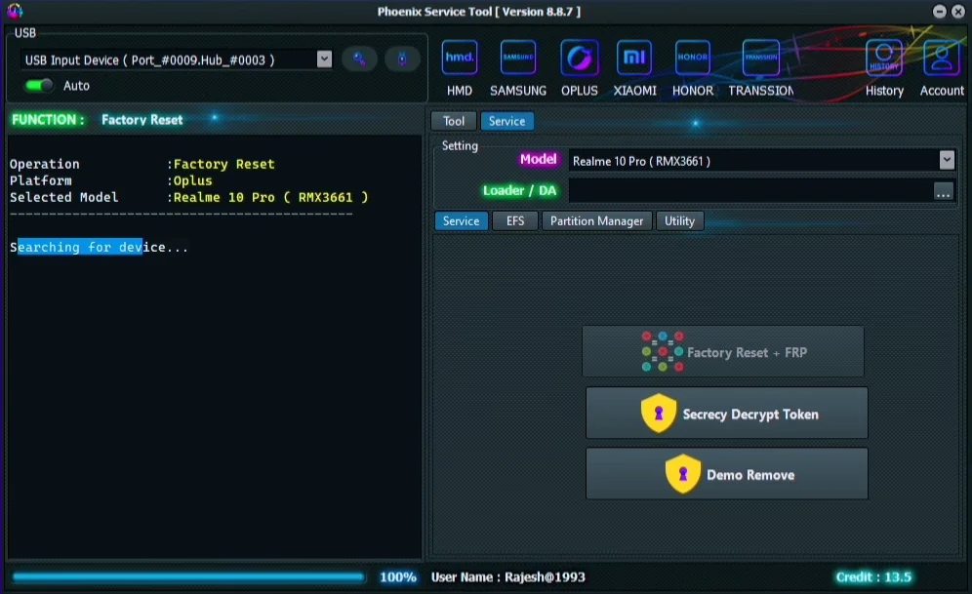The height and width of the screenshot is (594, 972).
Task: Open the USB Input Device dropdown
Action: click(x=323, y=59)
